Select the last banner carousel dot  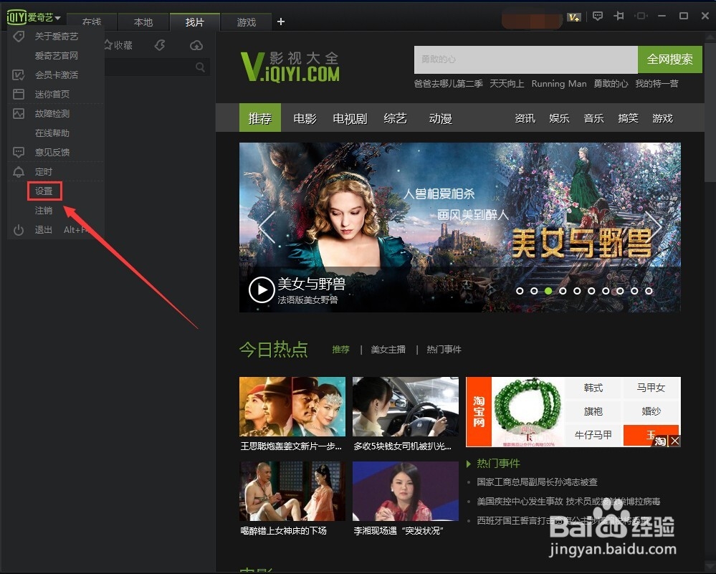point(649,290)
